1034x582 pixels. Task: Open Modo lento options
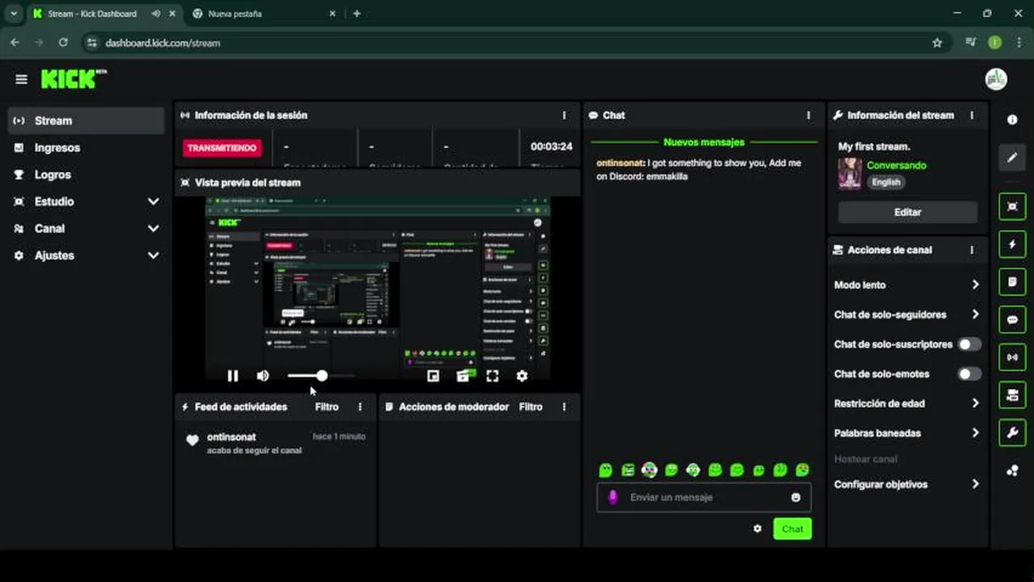907,285
